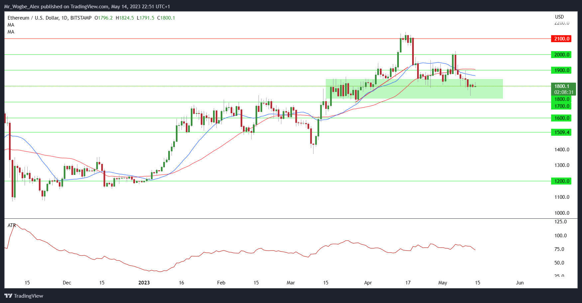Select the ATR indicator label
Screen dimensions: 582x303
tap(12, 225)
